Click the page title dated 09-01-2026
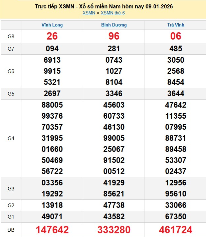The image size is (206, 237). 104,6
